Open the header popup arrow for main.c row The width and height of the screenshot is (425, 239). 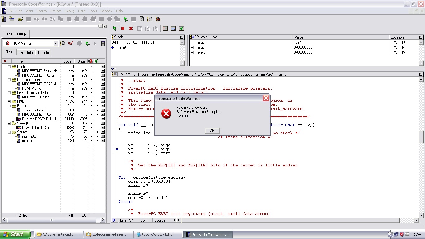[103, 141]
